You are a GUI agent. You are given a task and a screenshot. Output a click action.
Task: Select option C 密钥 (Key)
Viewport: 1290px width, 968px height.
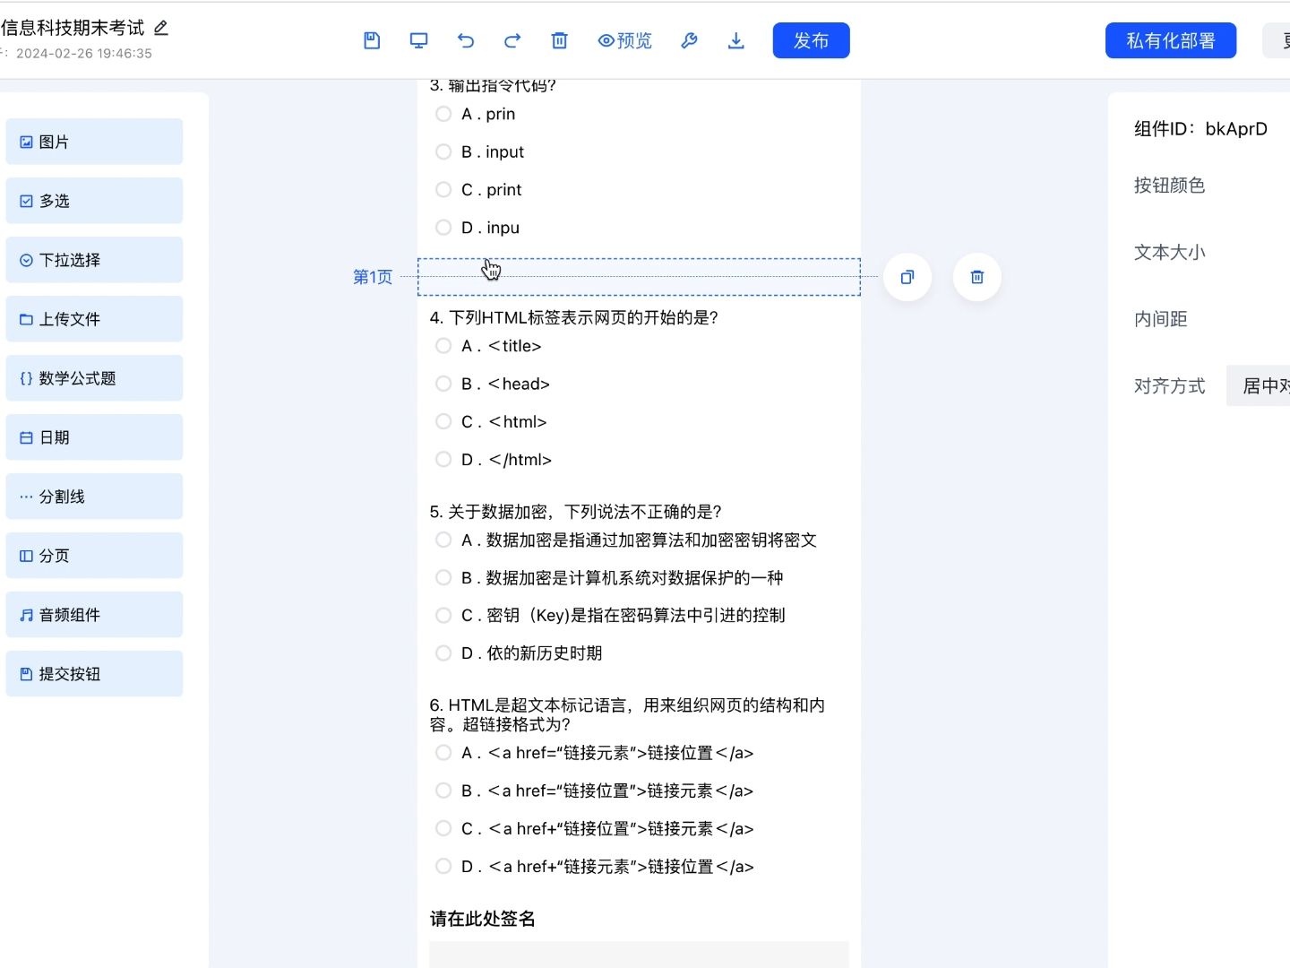[x=443, y=615]
